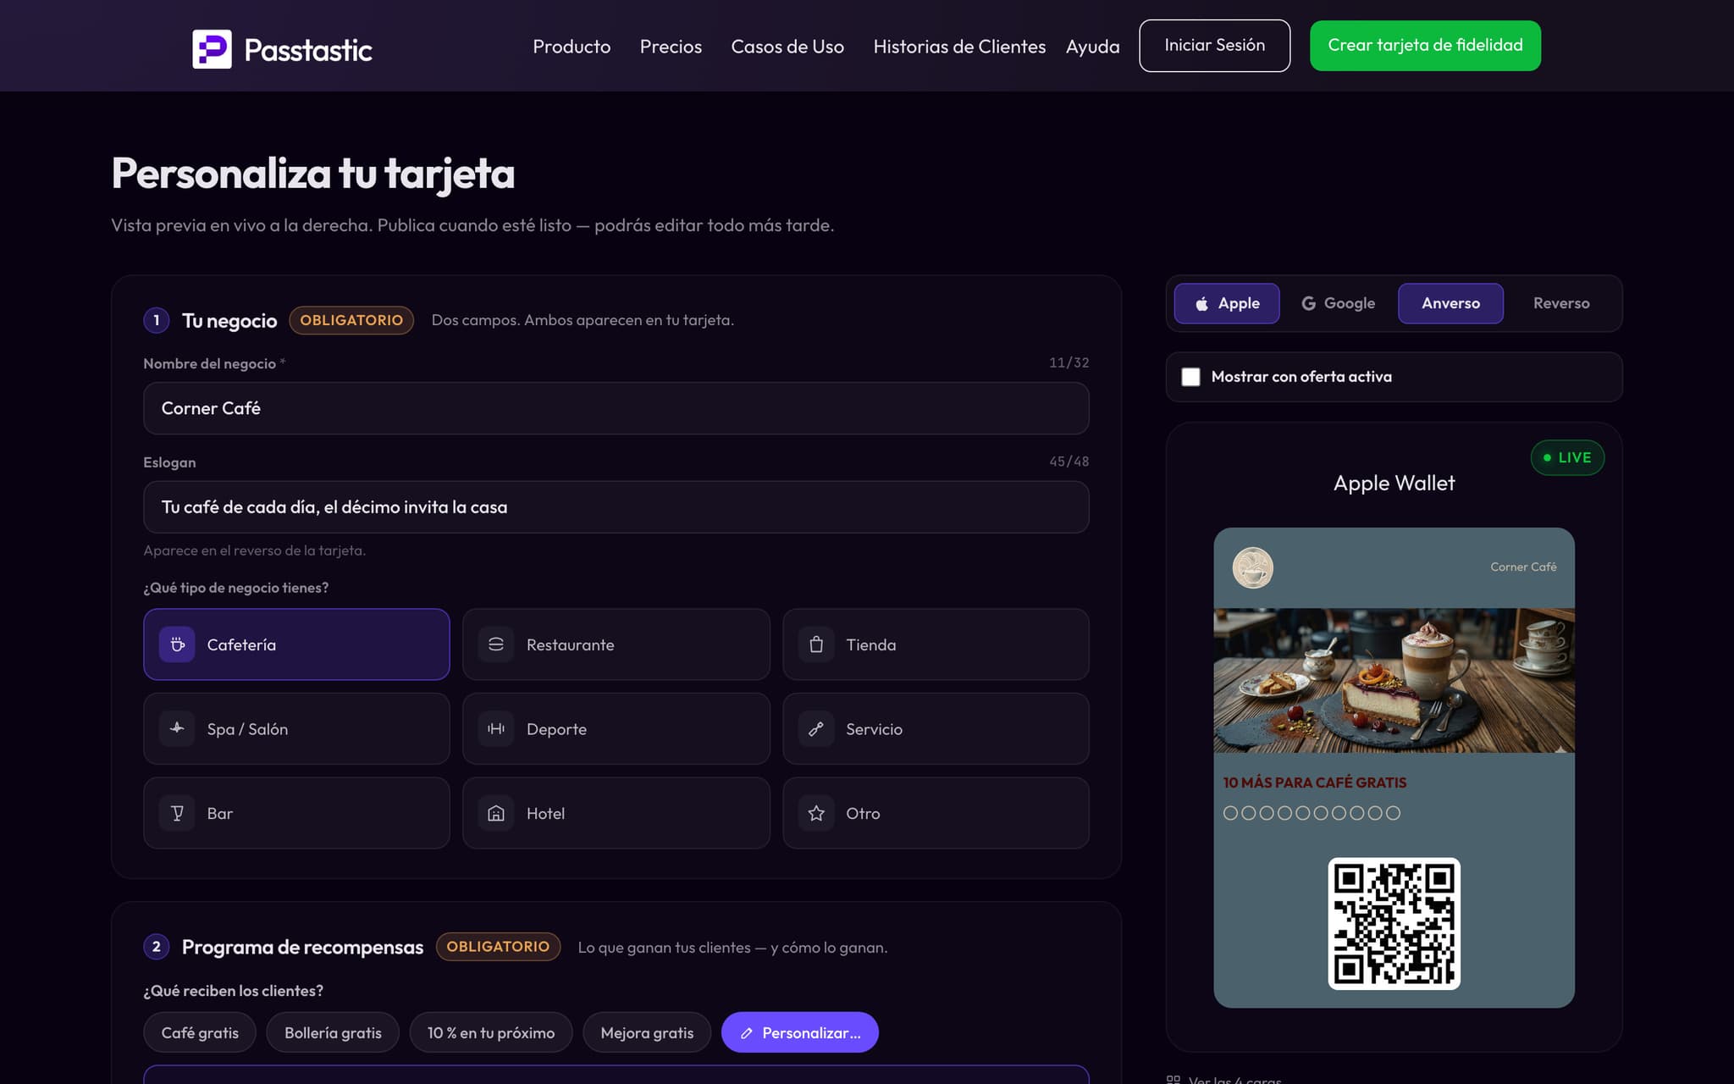1734x1084 pixels.
Task: Choose the Bollería gratis reward chip
Action: 333,1032
